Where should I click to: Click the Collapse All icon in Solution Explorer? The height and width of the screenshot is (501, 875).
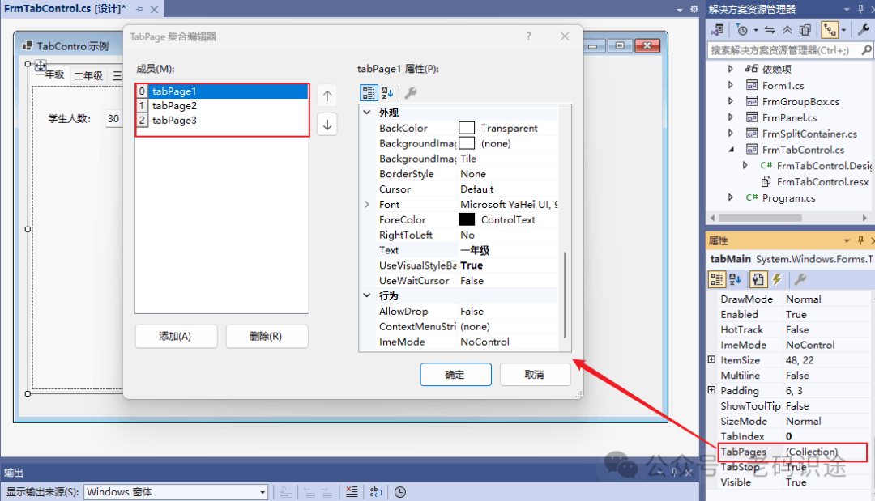[x=787, y=30]
